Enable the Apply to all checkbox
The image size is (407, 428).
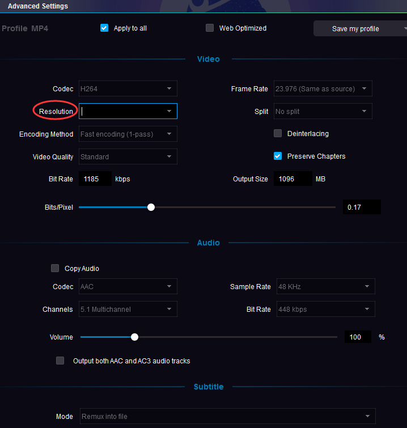(104, 28)
